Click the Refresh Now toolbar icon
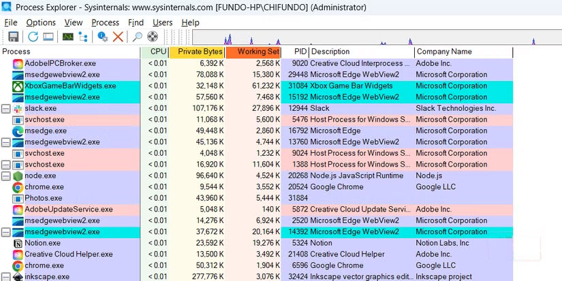This screenshot has height=281, width=562. [33, 37]
